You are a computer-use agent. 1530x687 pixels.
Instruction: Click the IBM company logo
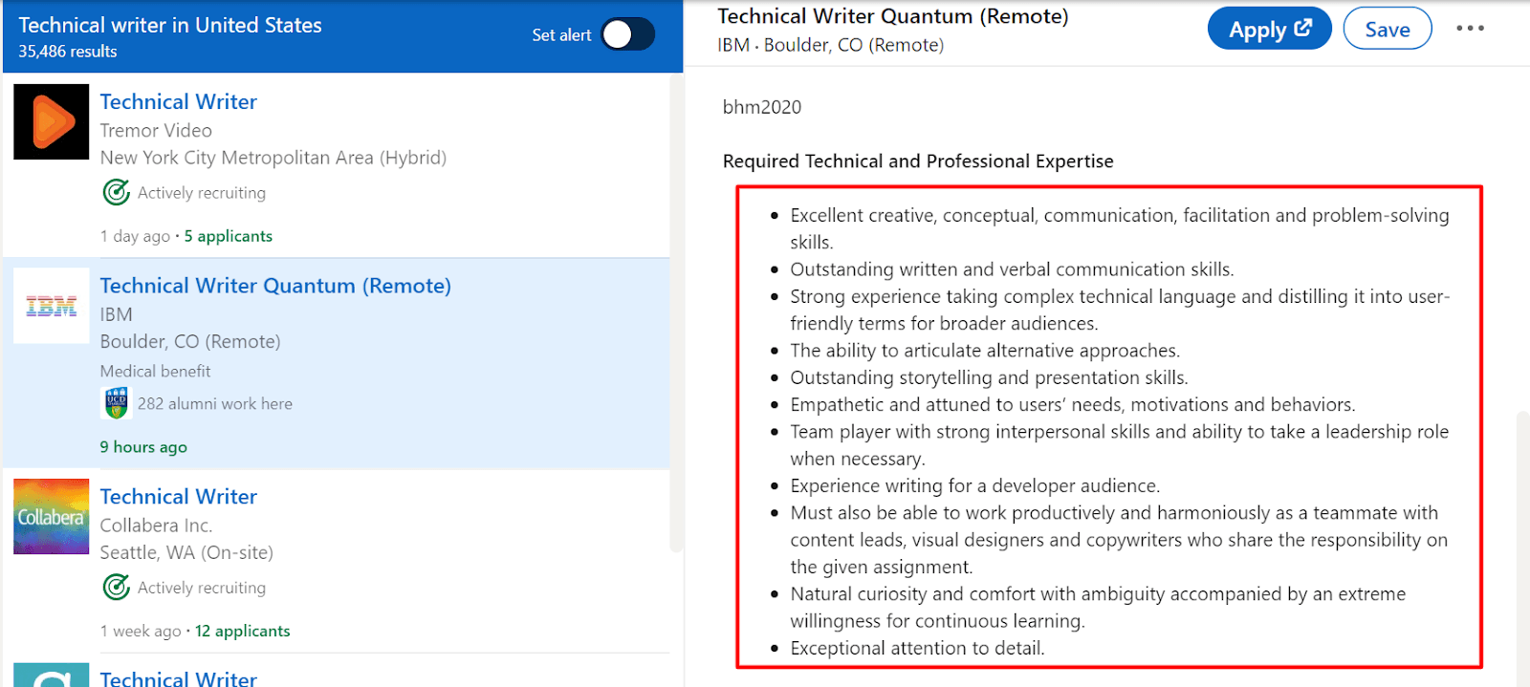tap(52, 307)
